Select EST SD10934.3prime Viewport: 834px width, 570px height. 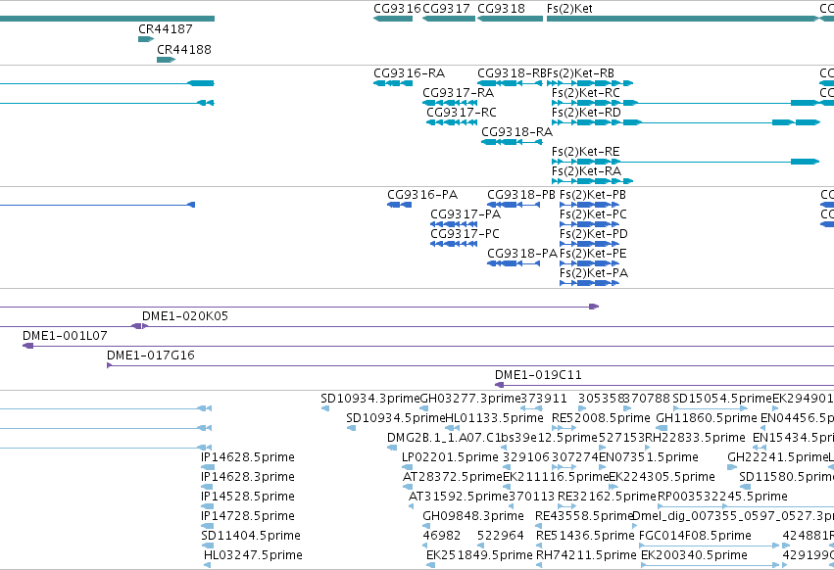tap(325, 408)
